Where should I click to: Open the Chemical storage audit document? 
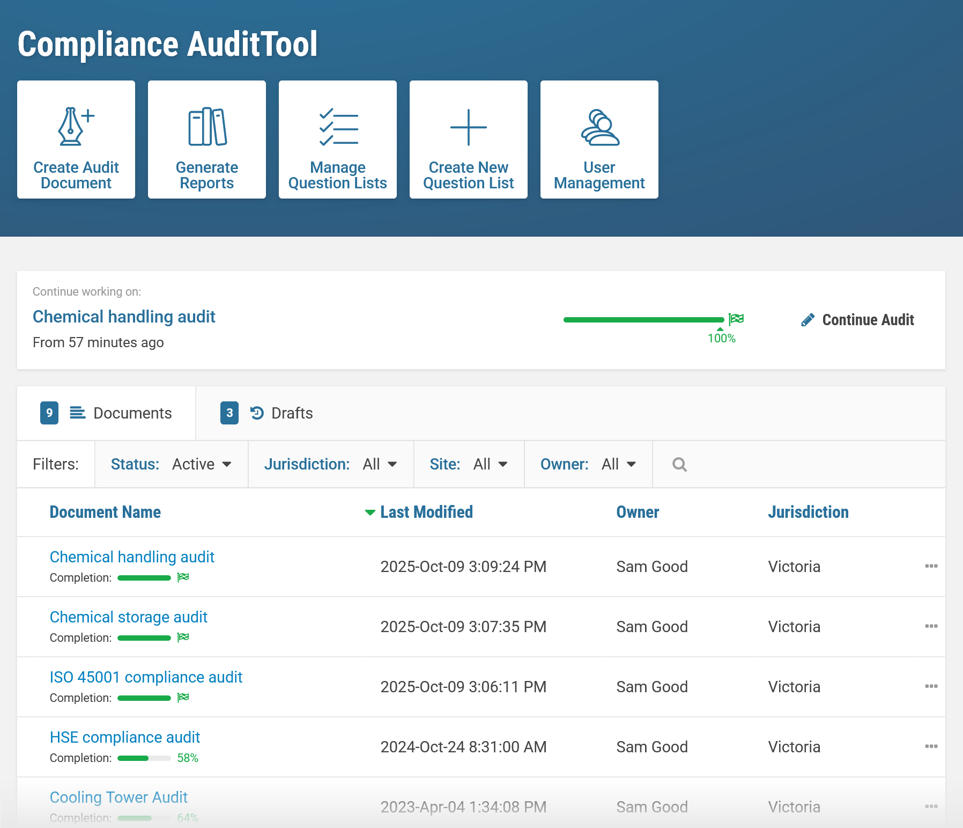[x=129, y=617]
